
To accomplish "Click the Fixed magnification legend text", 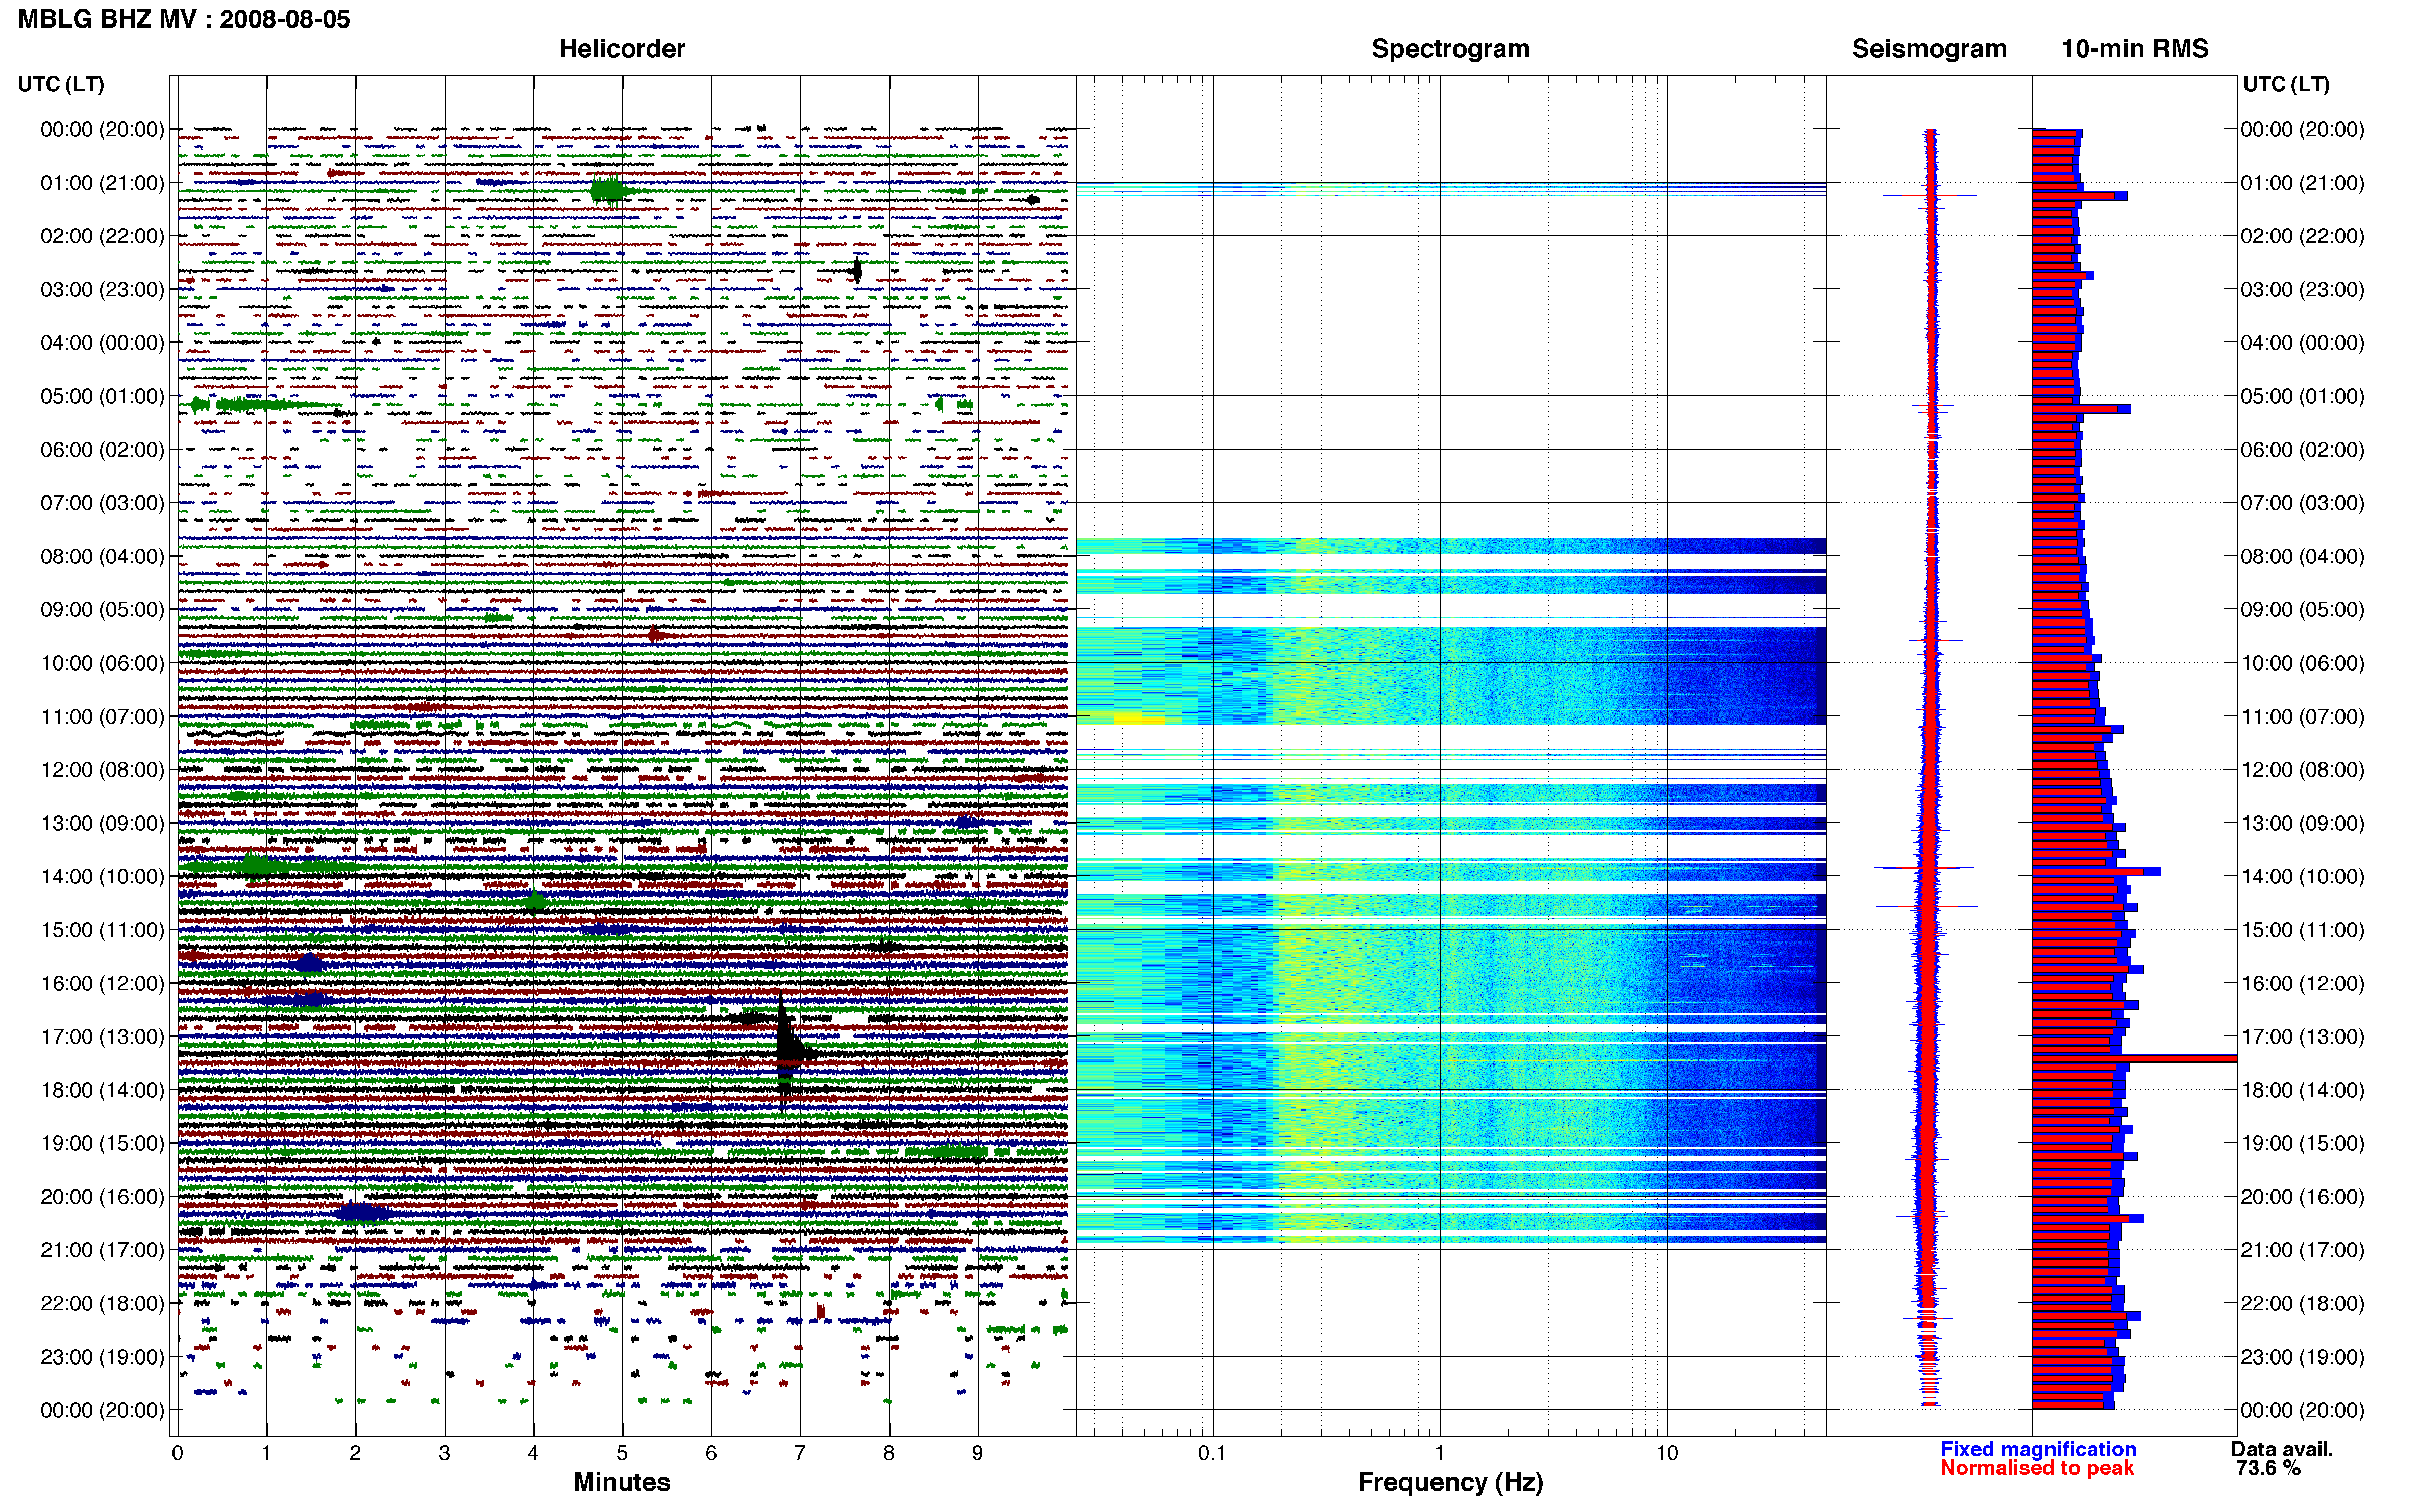I will (x=2037, y=1449).
